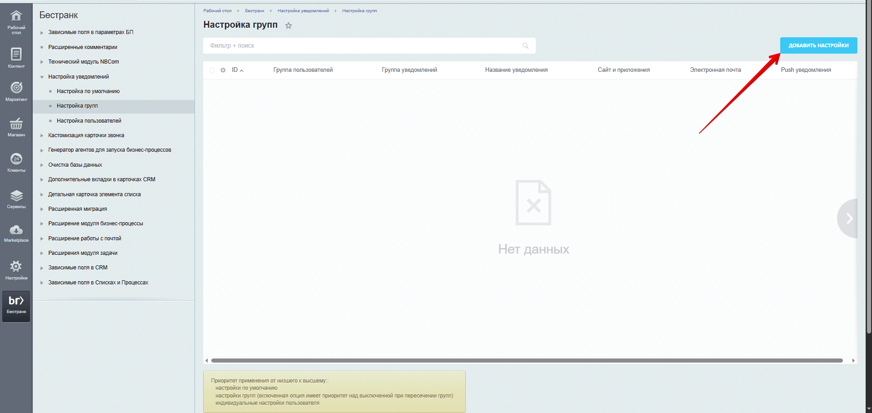The width and height of the screenshot is (872, 413).
Task: Go to Бестранк breadcrumb link
Action: pos(254,11)
